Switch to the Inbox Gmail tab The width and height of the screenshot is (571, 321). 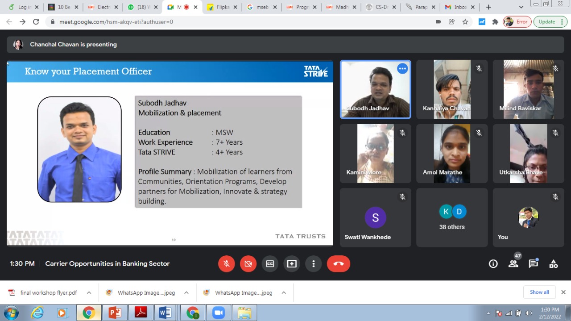click(x=460, y=7)
